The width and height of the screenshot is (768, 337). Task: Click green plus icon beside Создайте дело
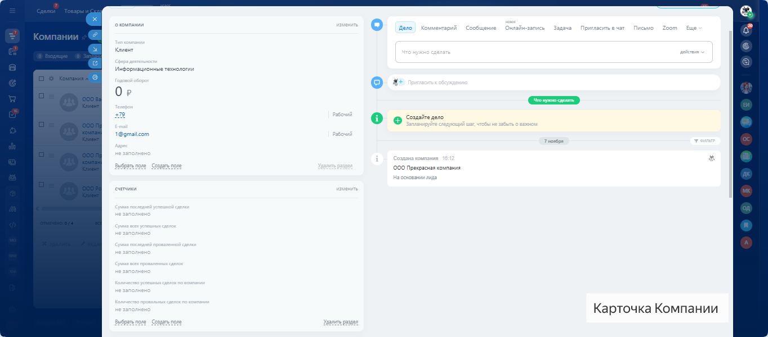pyautogui.click(x=398, y=120)
